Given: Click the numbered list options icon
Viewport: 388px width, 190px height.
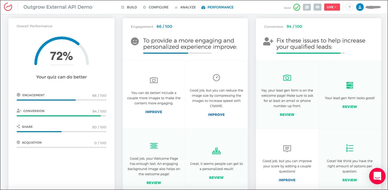Looking at the screenshot, I should [x=350, y=148].
